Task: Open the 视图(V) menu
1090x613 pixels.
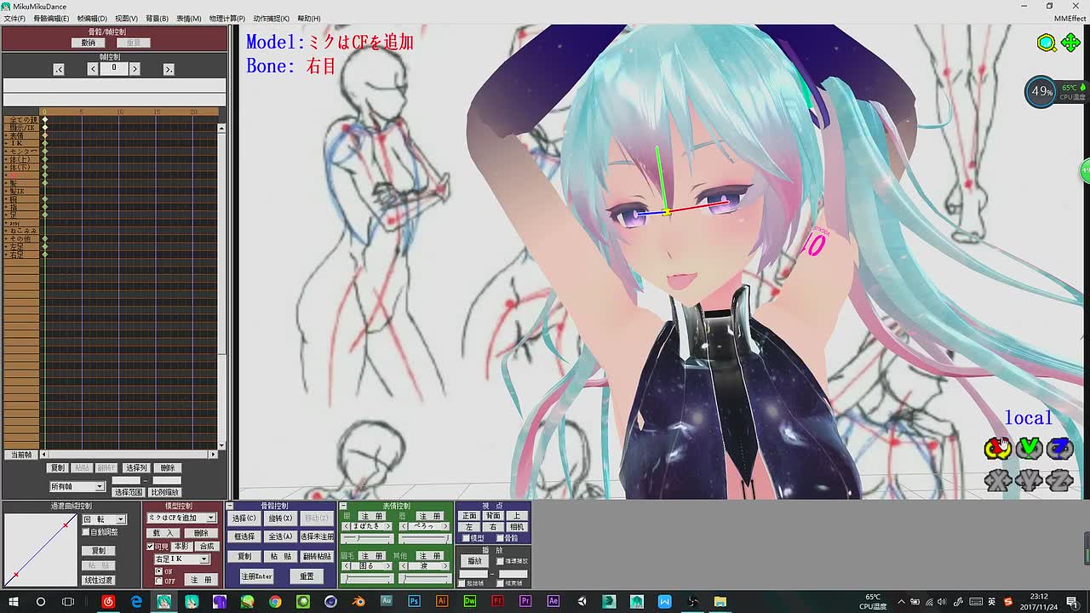Action: pos(126,18)
